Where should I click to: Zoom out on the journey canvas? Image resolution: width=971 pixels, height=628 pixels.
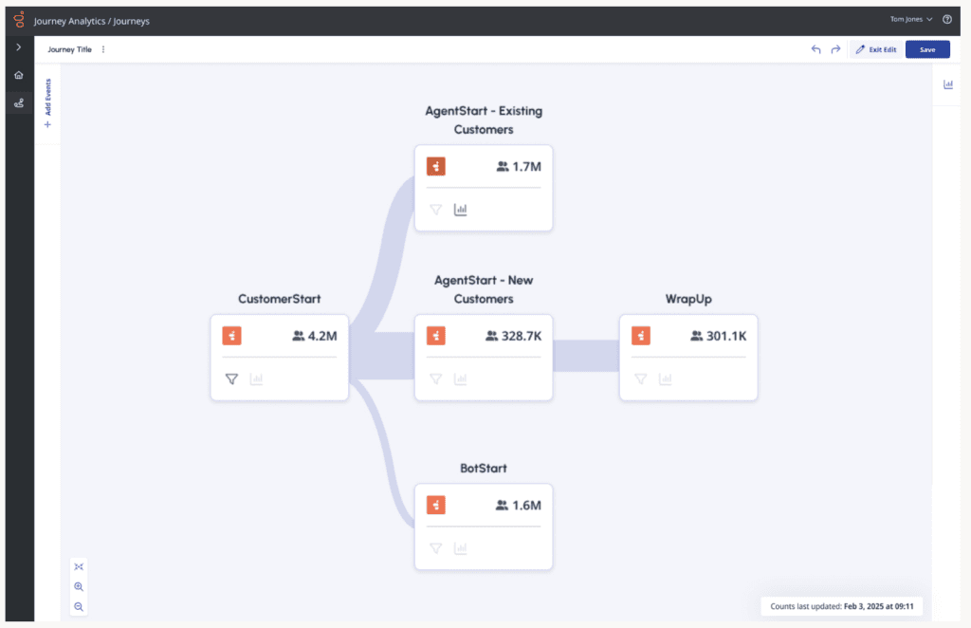click(79, 606)
